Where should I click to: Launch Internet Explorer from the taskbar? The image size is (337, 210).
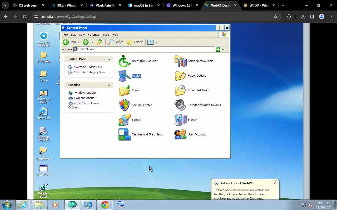(23, 205)
